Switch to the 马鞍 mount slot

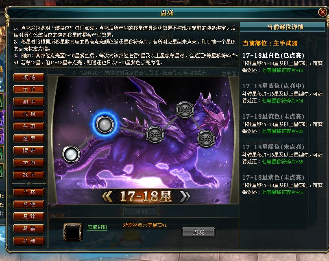tap(29, 192)
